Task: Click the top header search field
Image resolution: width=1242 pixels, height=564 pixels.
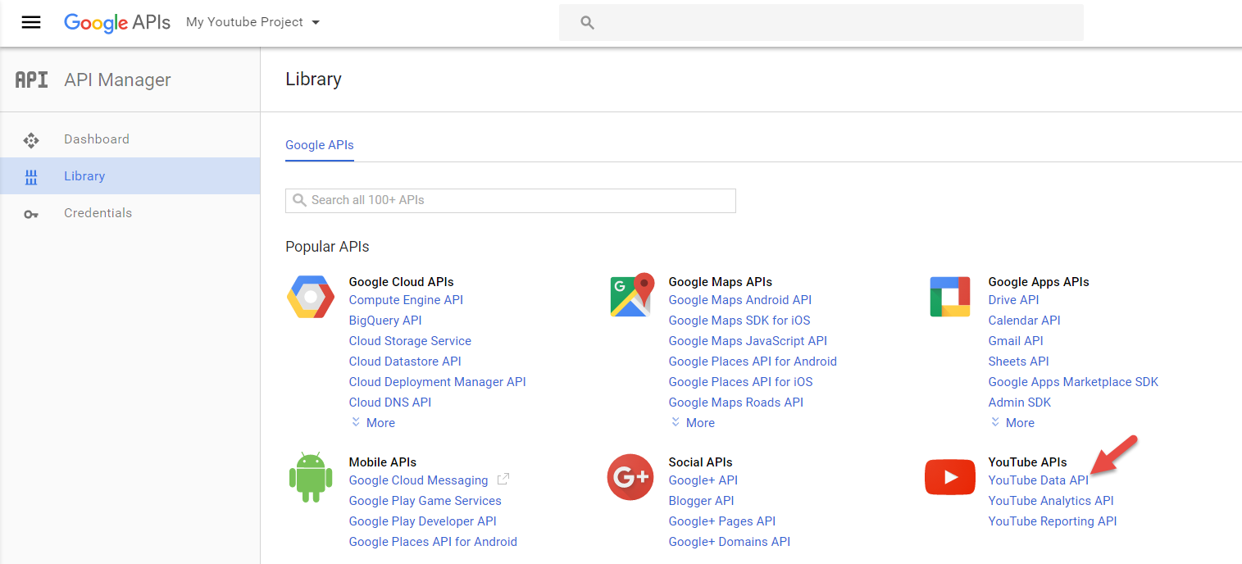Action: [821, 23]
